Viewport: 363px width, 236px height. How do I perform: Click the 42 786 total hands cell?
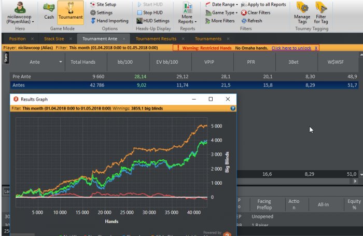(x=97, y=85)
